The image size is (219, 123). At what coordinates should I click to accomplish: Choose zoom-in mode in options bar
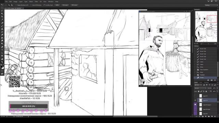coord(9,5)
